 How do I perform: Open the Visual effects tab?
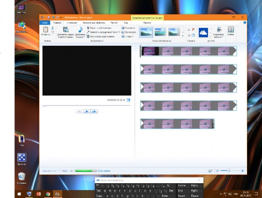[94, 23]
